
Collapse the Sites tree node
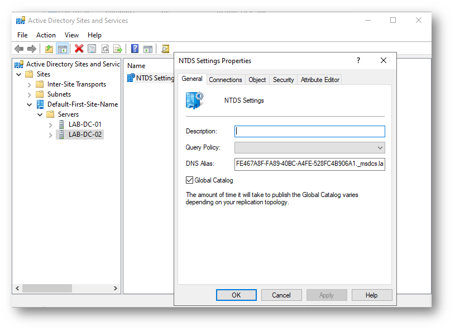click(x=19, y=75)
